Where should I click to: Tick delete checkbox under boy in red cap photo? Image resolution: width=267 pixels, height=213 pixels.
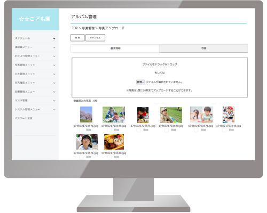224,130
